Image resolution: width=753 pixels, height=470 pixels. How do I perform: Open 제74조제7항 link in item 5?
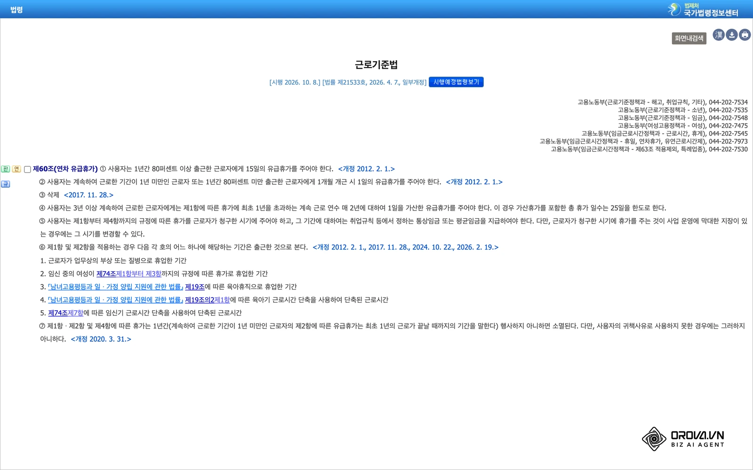click(66, 313)
